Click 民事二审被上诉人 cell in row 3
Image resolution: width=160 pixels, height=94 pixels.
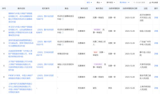coord(99,43)
